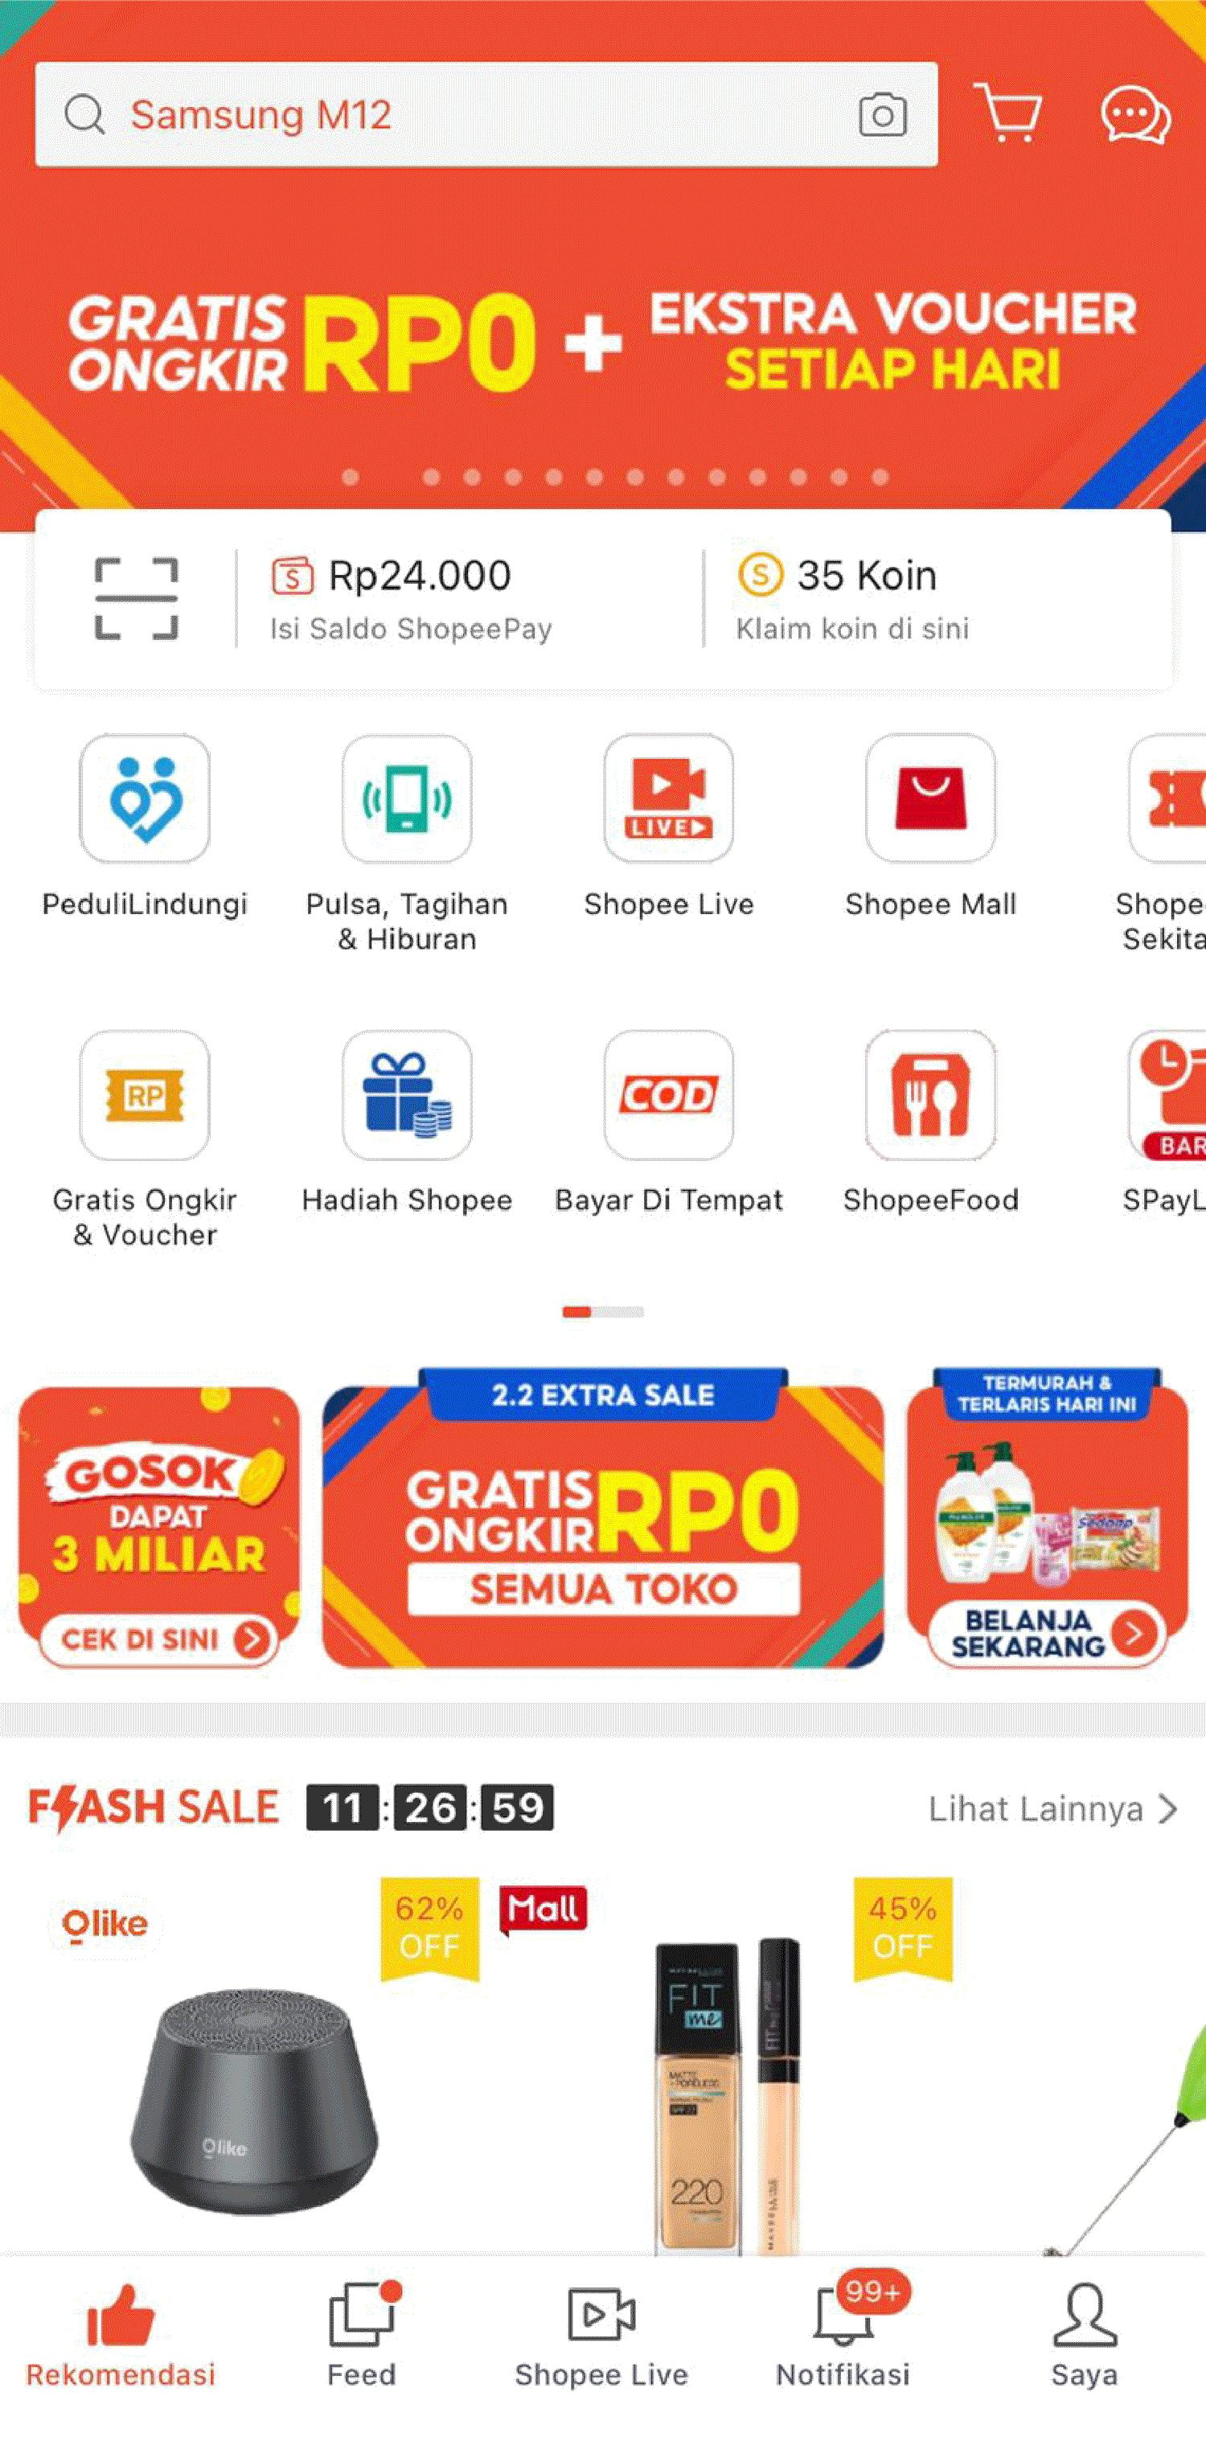
Task: Open the shopping cart icon
Action: point(1008,113)
